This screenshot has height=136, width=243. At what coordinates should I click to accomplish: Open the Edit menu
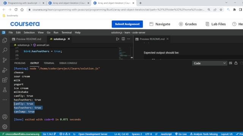(18, 32)
